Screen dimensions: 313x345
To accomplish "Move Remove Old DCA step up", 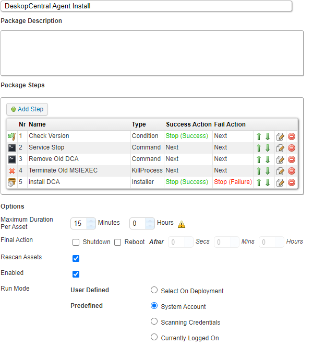I will [x=259, y=159].
